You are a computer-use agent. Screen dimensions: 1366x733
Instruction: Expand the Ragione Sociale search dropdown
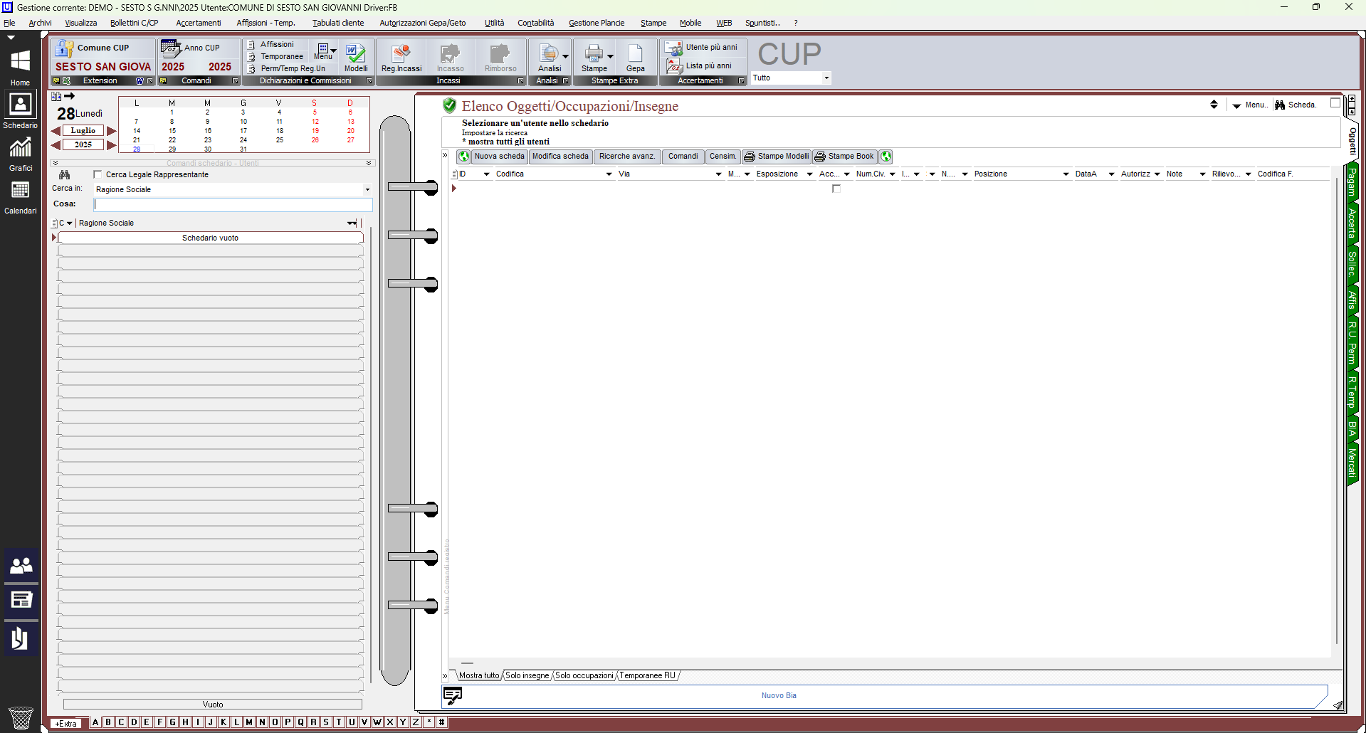pyautogui.click(x=367, y=190)
